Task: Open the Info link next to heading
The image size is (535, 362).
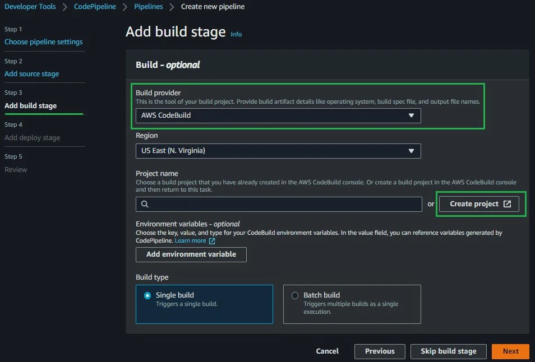Action: pos(236,34)
